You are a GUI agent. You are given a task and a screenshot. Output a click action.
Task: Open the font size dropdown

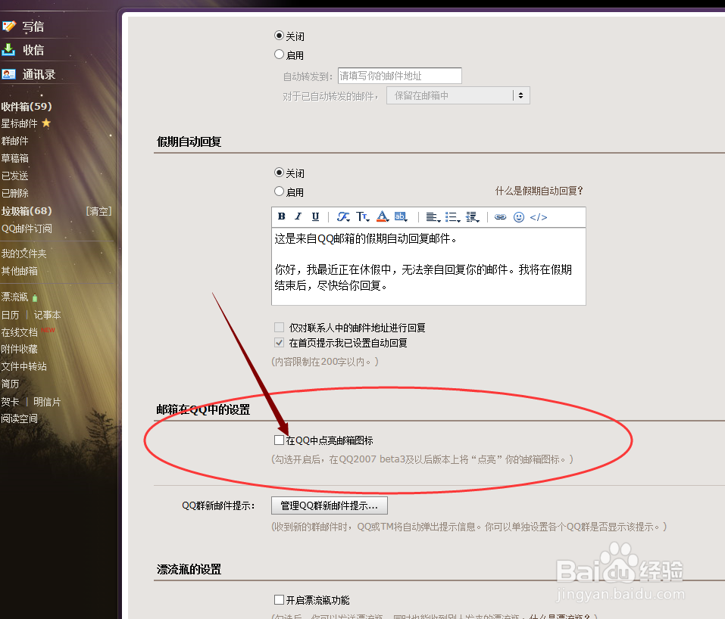[x=362, y=216]
